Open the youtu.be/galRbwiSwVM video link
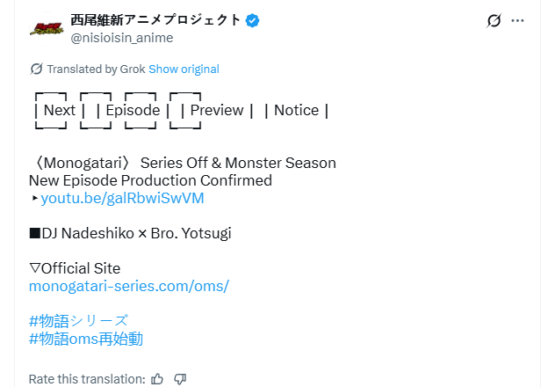This screenshot has width=541, height=387. coord(122,198)
